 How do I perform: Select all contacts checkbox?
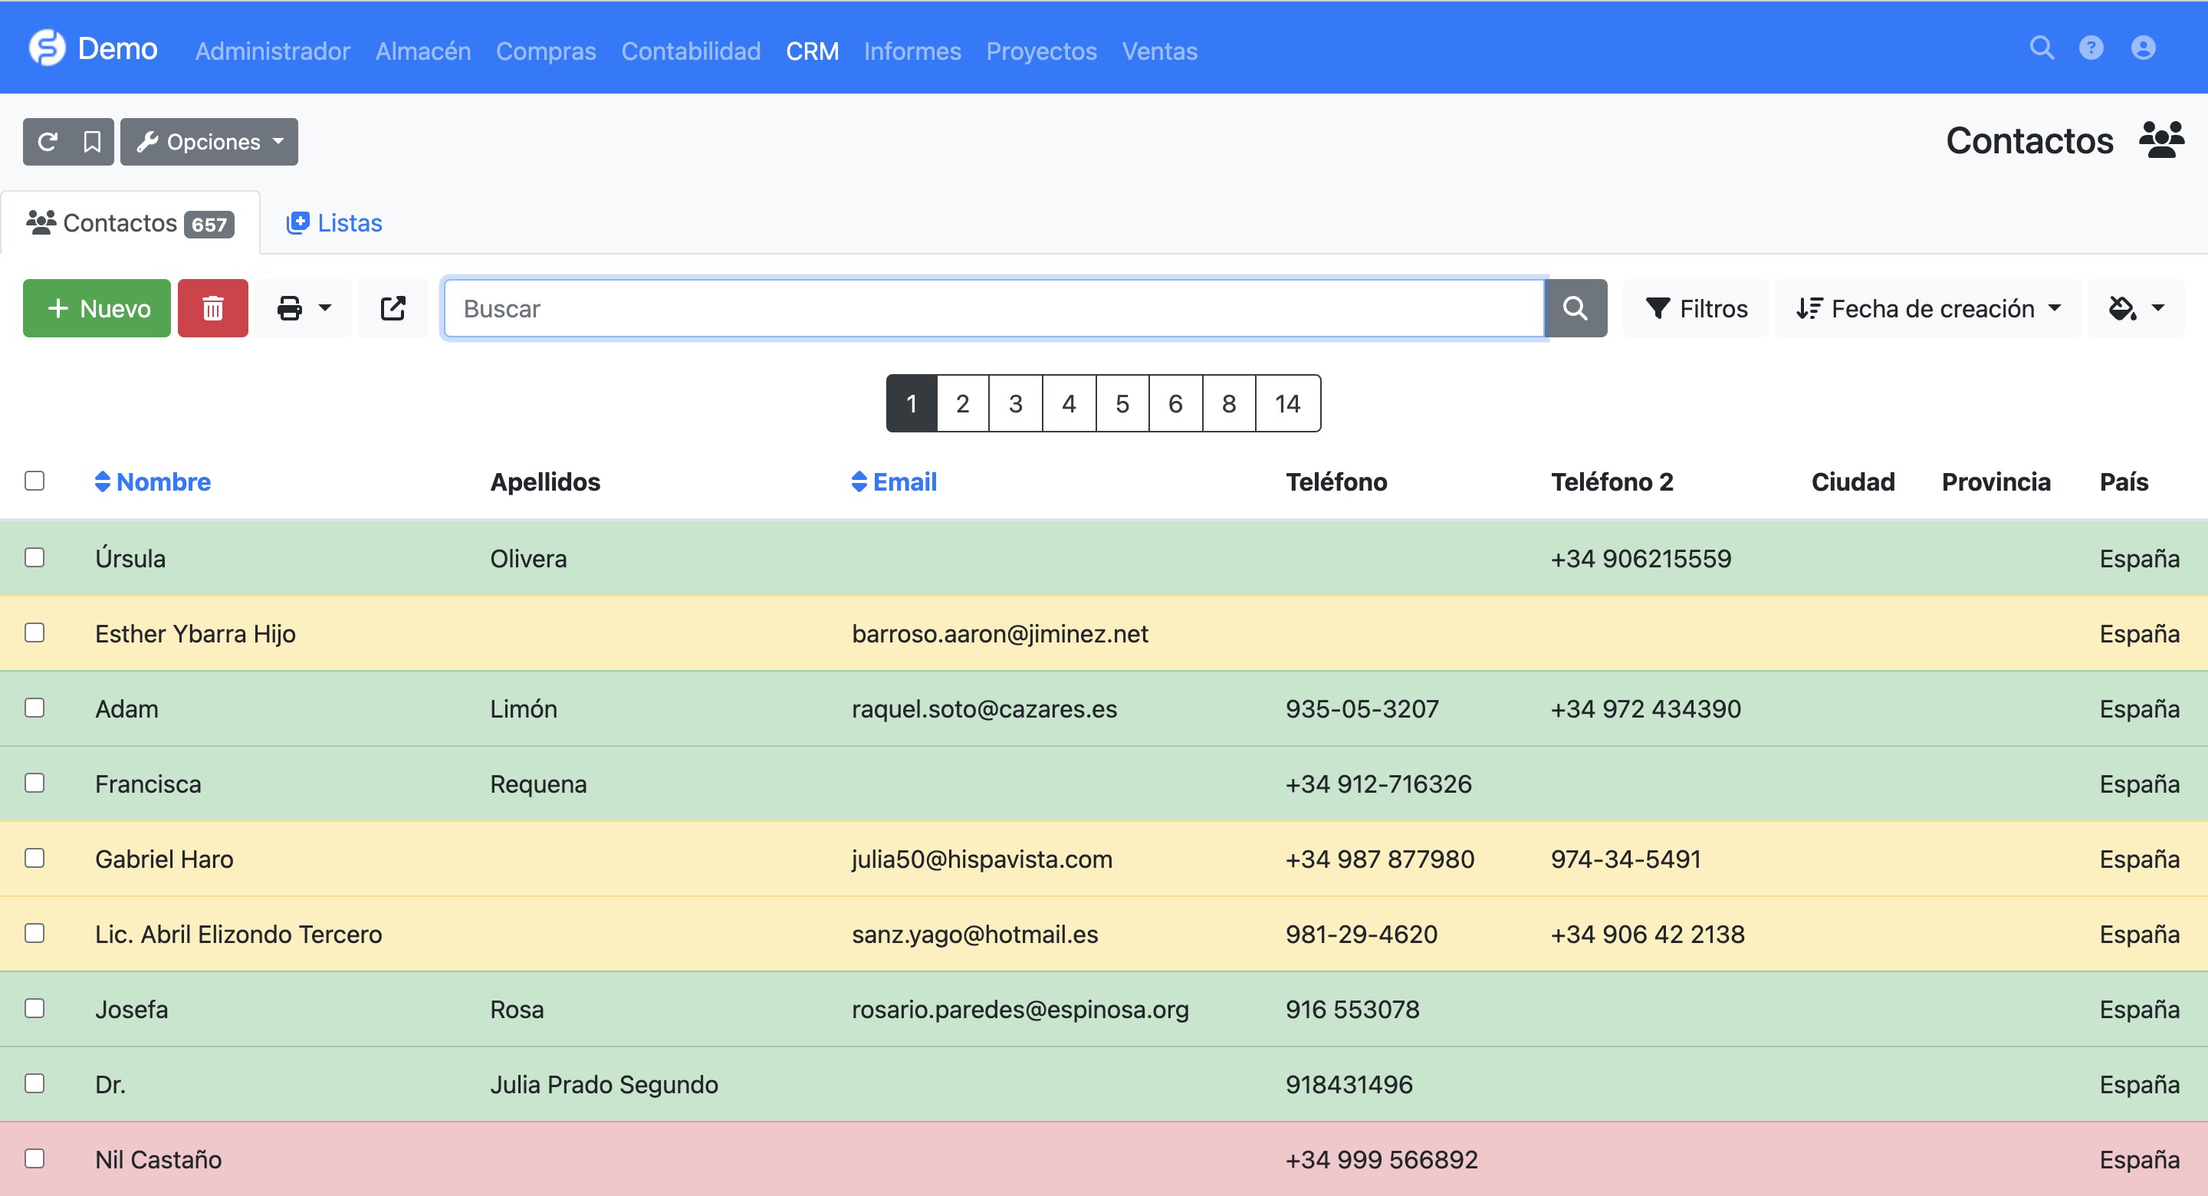tap(34, 481)
